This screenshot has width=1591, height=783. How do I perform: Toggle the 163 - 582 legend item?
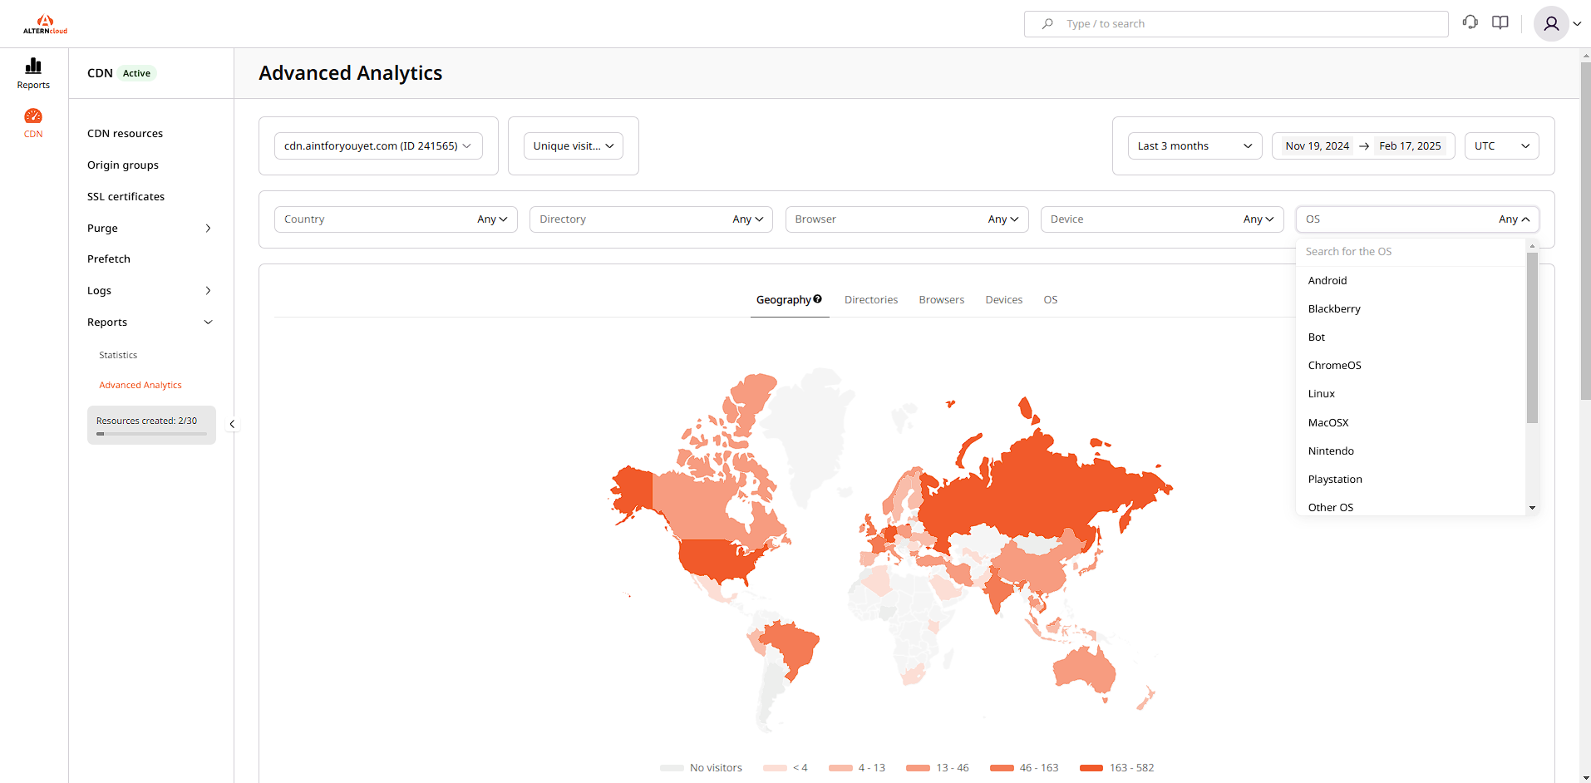[1116, 768]
